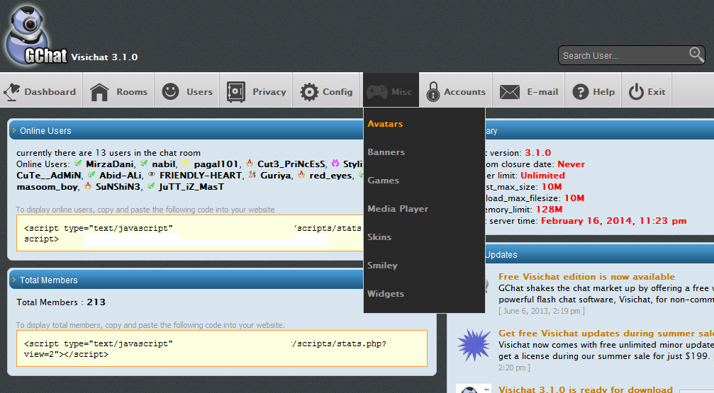The height and width of the screenshot is (393, 714).
Task: Click server time 'February 16, 2014, 11:23 pm'
Action: pos(613,221)
